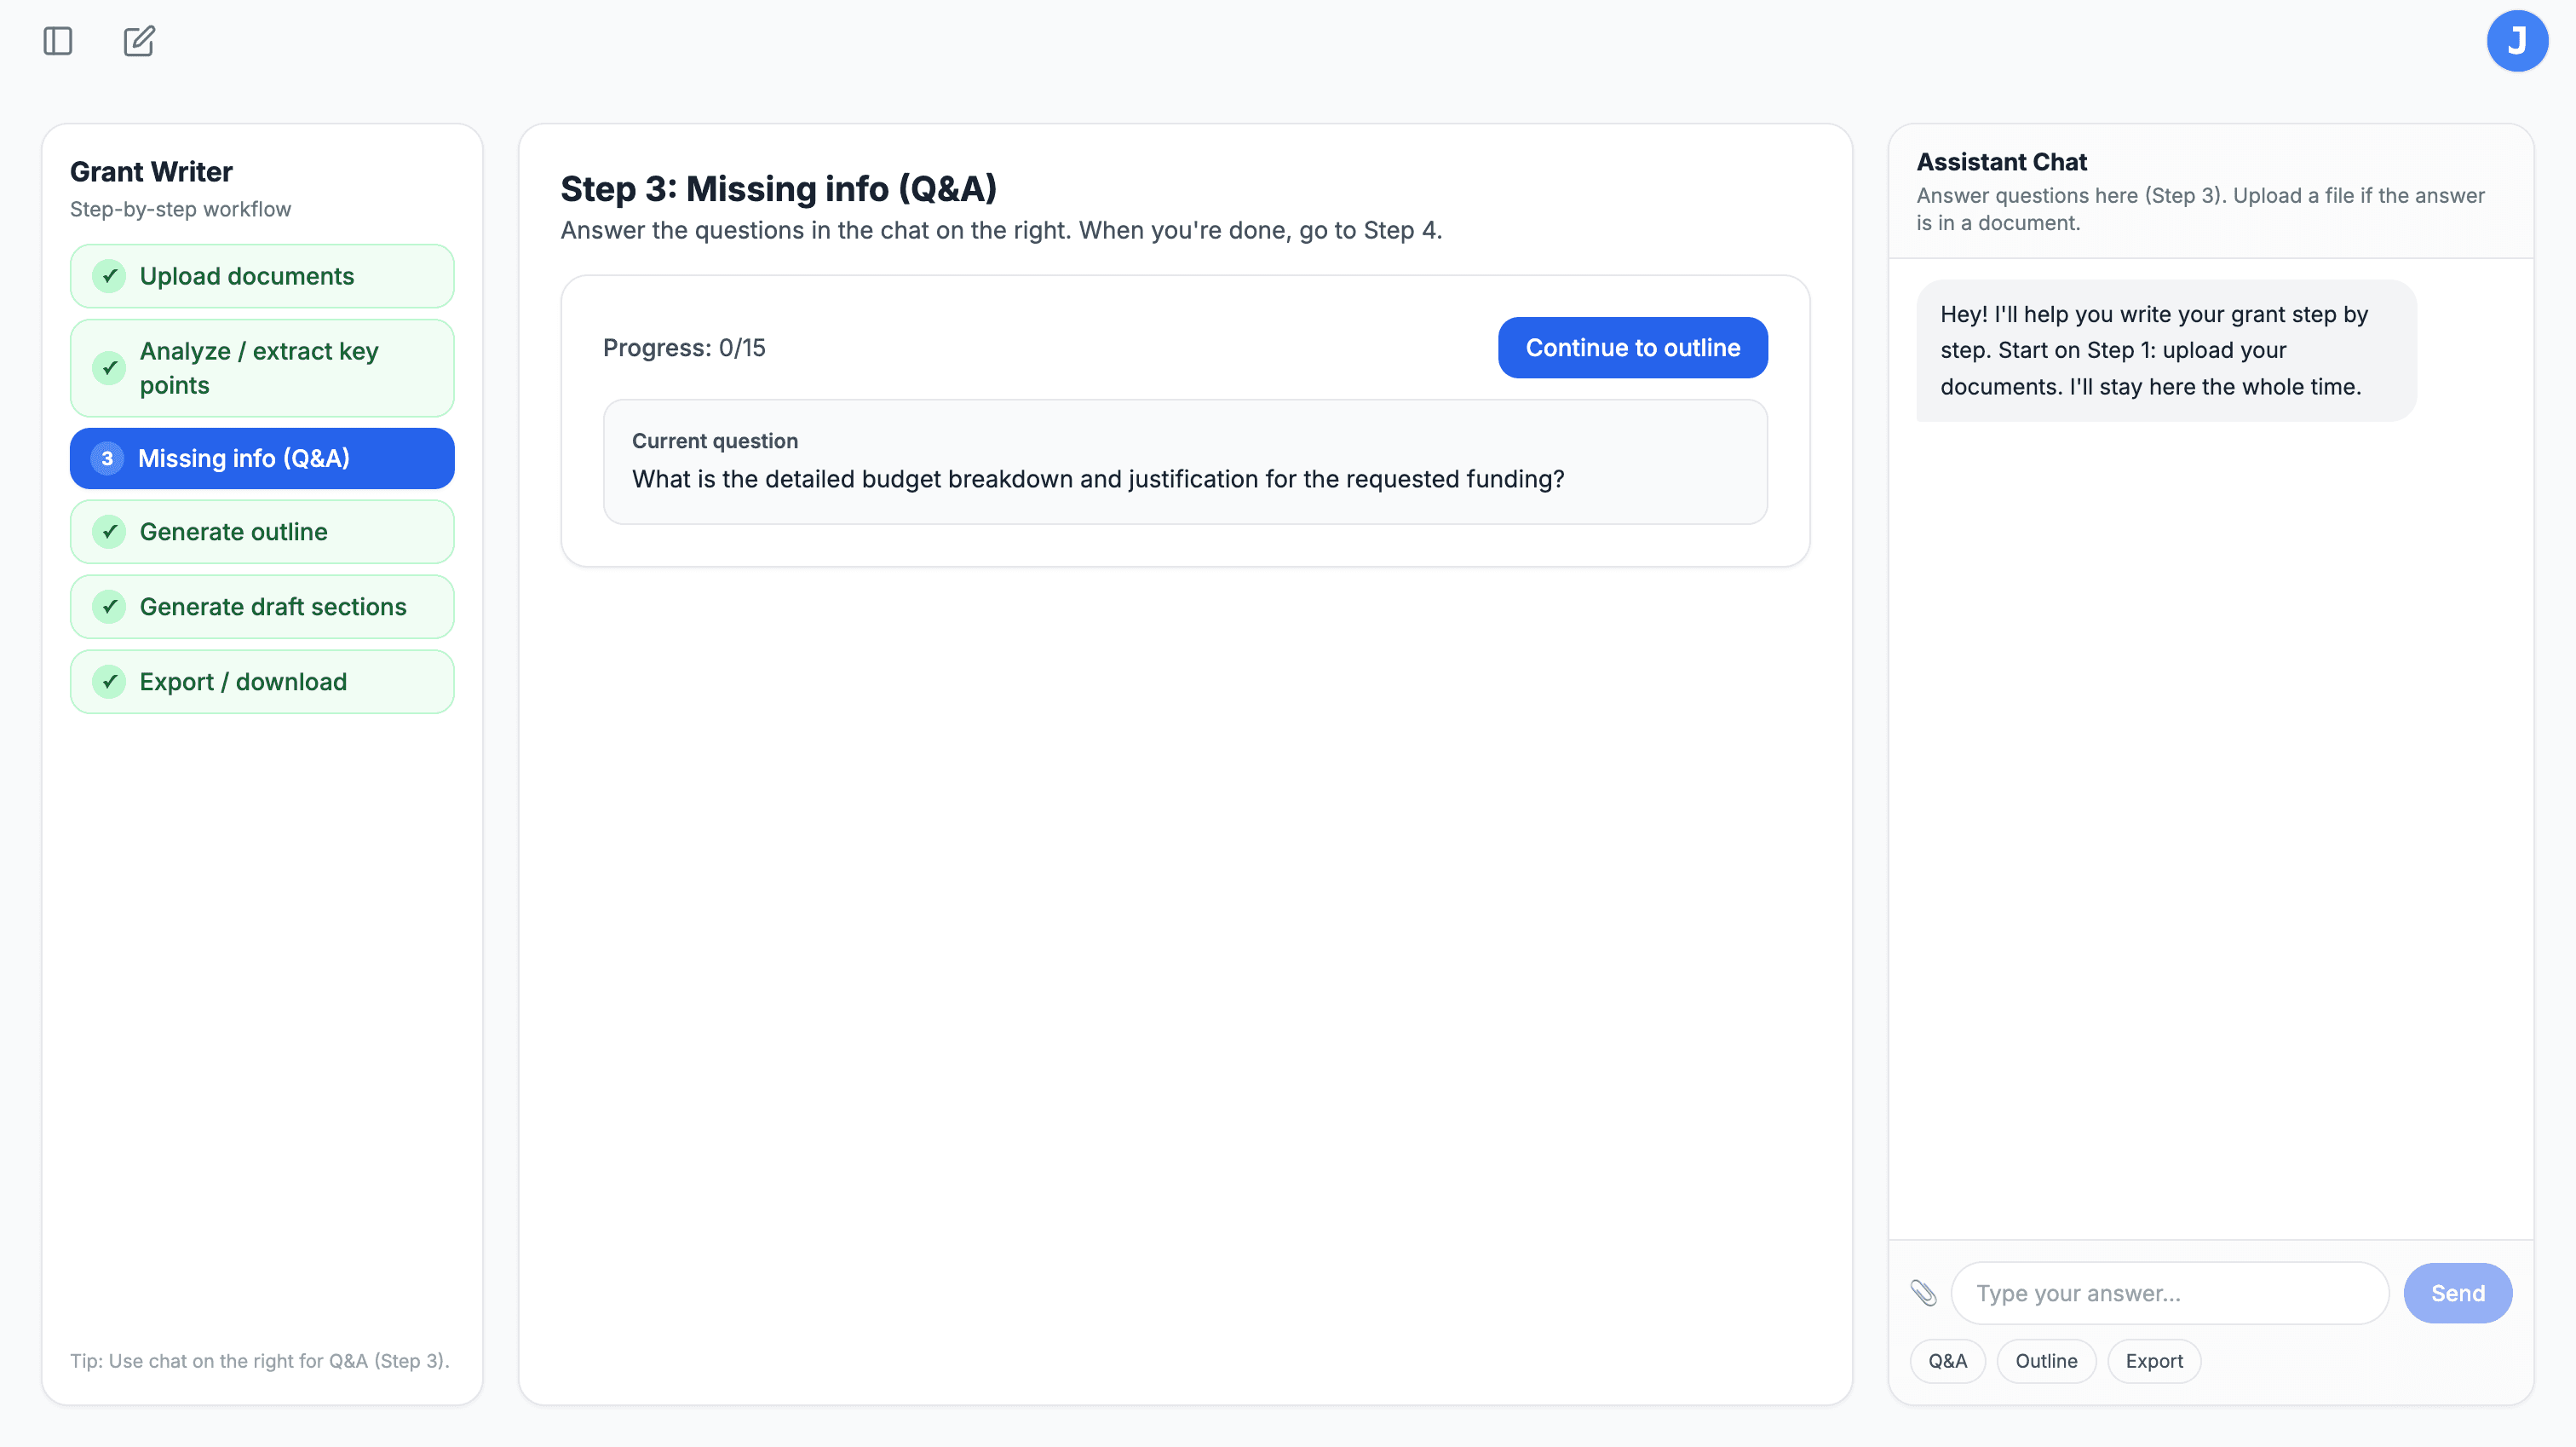
Task: Select the Upload documents workflow step
Action: click(262, 276)
